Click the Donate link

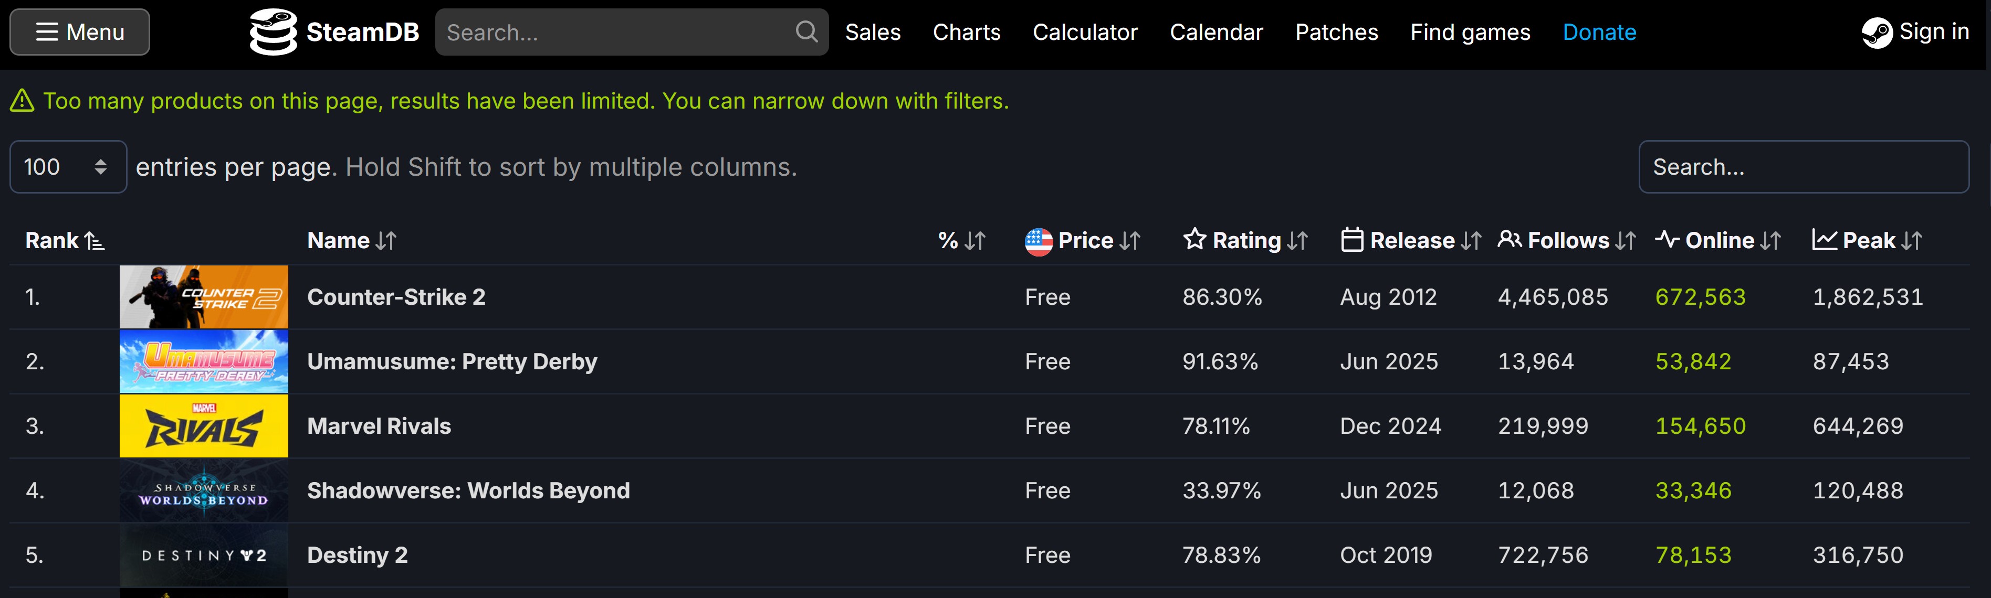1599,33
